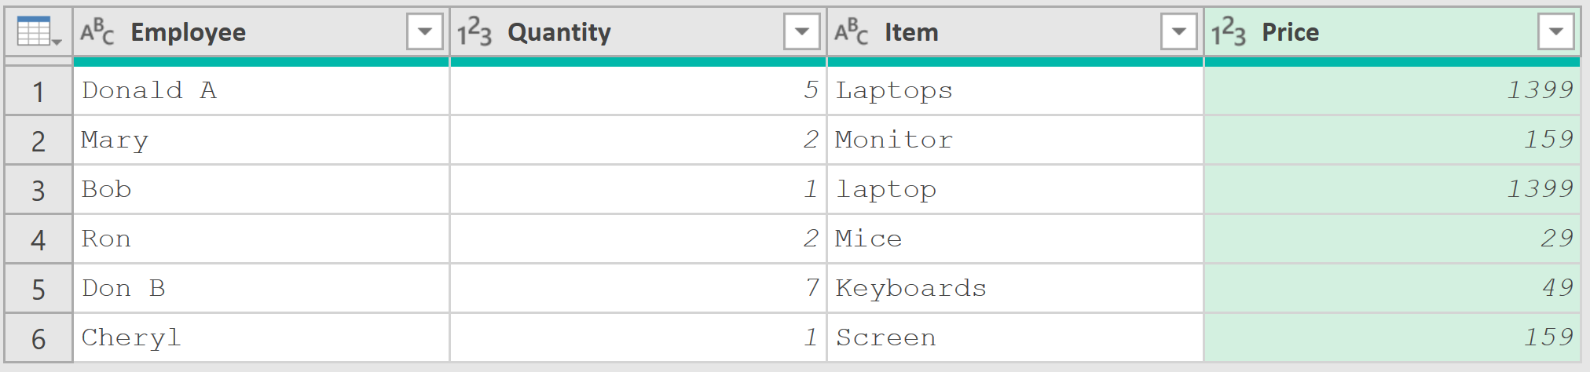The height and width of the screenshot is (372, 1590).
Task: Select row number 1
Action: point(38,91)
